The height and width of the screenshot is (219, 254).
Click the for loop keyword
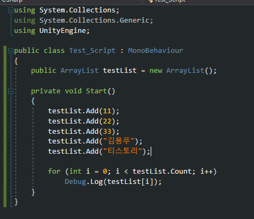point(54,172)
